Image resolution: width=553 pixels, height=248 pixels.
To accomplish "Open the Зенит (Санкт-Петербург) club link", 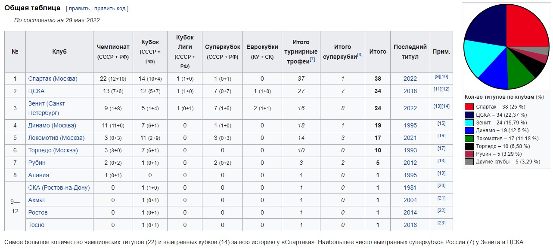I will (48, 108).
